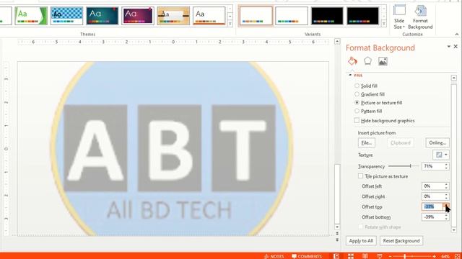Click the Offset bottom value field
This screenshot has height=259, width=462.
point(433,217)
